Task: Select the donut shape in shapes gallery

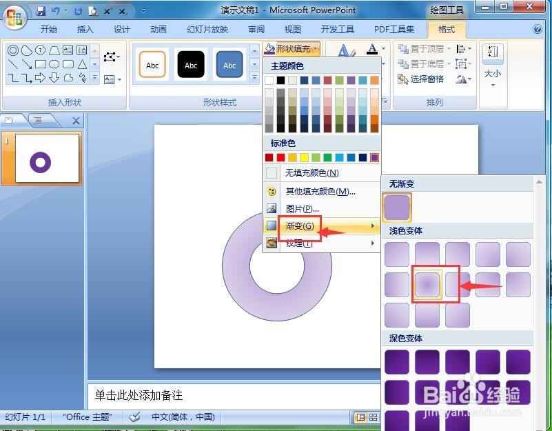Action: coord(13,50)
